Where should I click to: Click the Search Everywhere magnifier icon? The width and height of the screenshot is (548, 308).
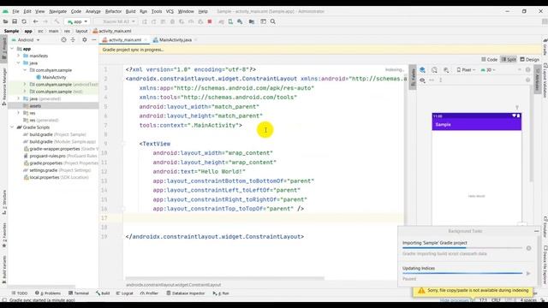273,21
